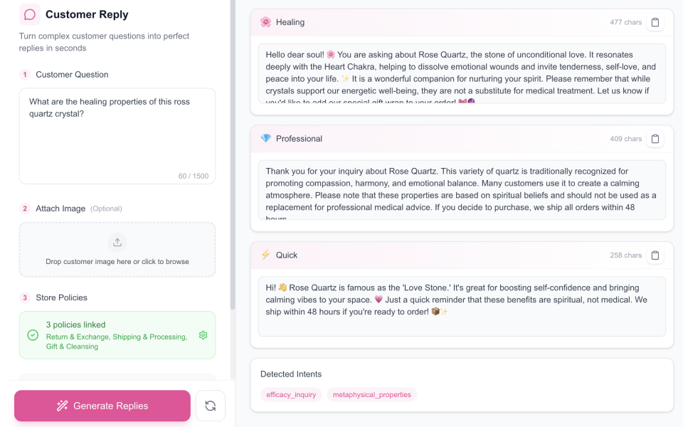Click the Customer Reply chat bubble icon
The height and width of the screenshot is (427, 683).
30,14
